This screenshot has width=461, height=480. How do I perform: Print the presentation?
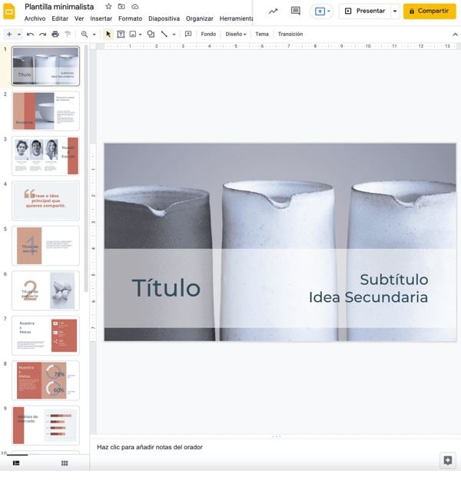[55, 34]
